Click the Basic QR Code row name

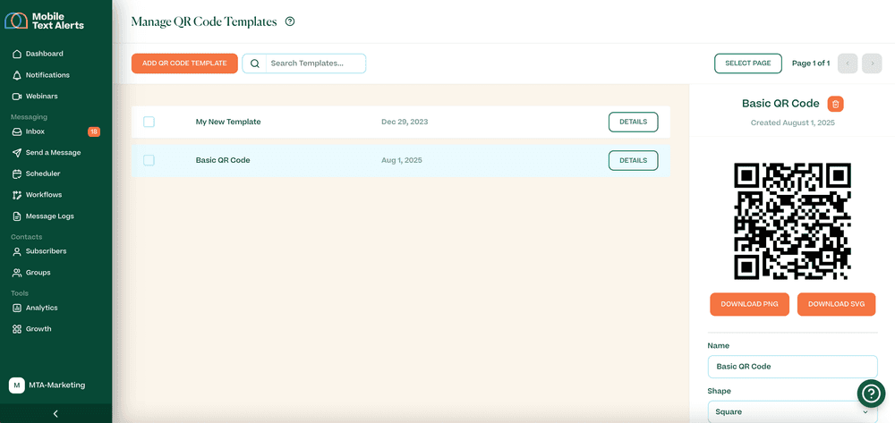tap(223, 161)
